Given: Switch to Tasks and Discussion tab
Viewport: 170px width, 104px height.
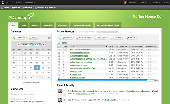Looking at the screenshot, I should 82,25.
